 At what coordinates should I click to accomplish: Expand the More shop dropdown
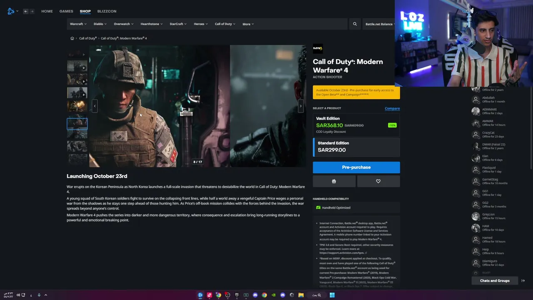pyautogui.click(x=248, y=24)
